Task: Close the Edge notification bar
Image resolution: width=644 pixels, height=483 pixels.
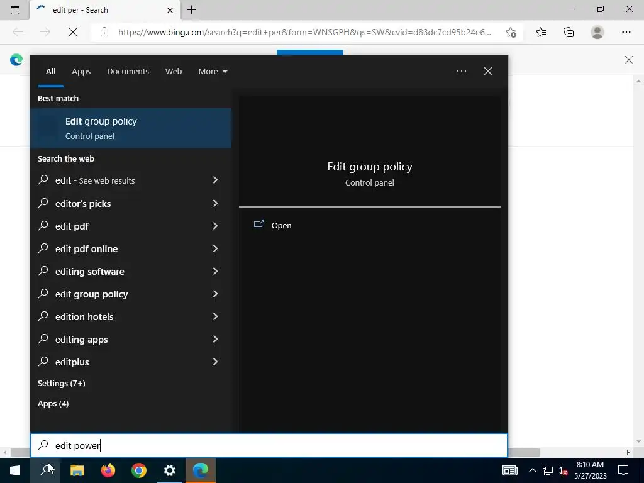Action: tap(629, 60)
